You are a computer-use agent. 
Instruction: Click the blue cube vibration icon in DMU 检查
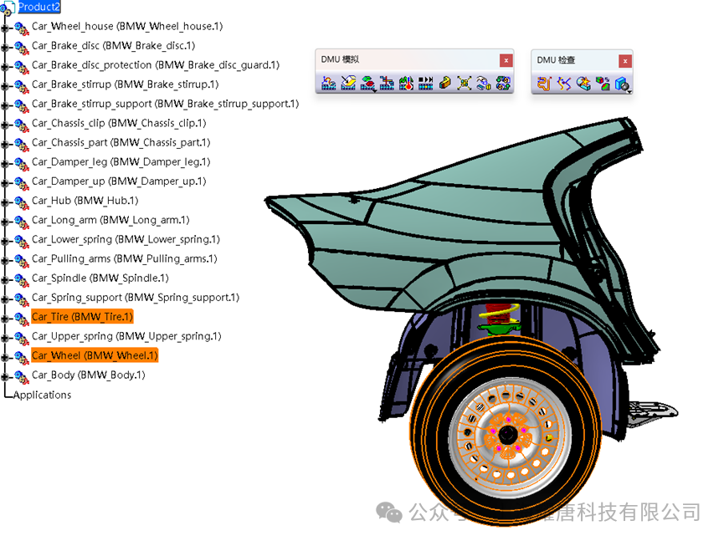tap(622, 84)
